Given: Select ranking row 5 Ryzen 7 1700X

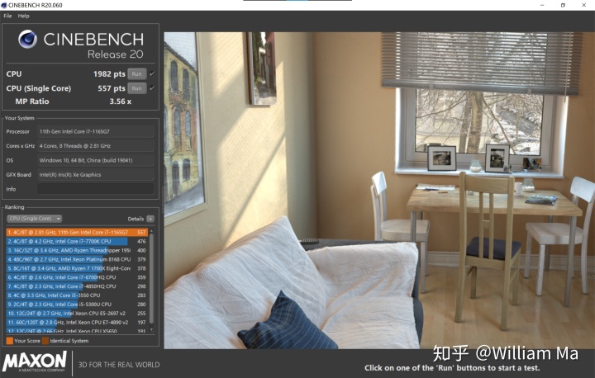Looking at the screenshot, I should point(77,268).
